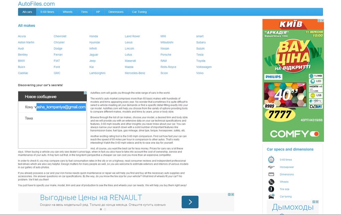Open the MINI make link

tap(163, 36)
